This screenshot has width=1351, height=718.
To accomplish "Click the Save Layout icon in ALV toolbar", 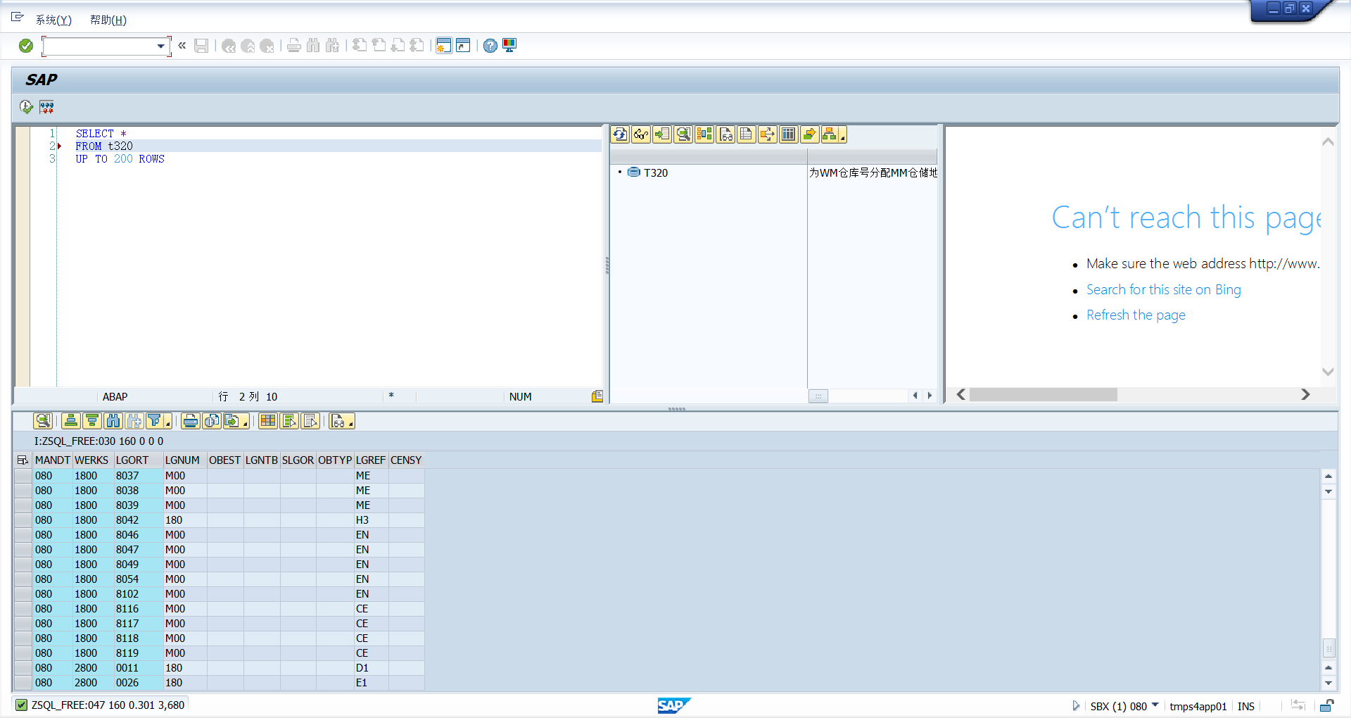I will pyautogui.click(x=310, y=421).
